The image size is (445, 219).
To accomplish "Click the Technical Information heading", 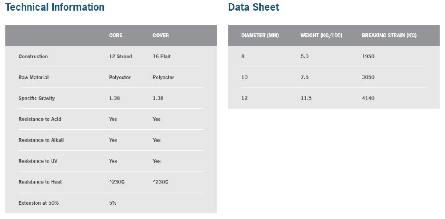I will click(55, 7).
